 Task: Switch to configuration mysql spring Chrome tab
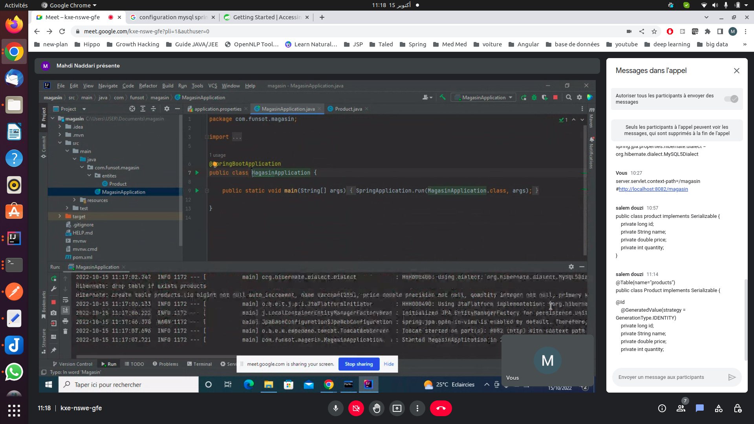click(173, 17)
